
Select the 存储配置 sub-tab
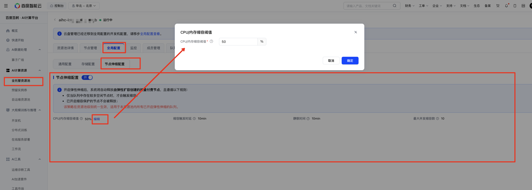[88, 64]
